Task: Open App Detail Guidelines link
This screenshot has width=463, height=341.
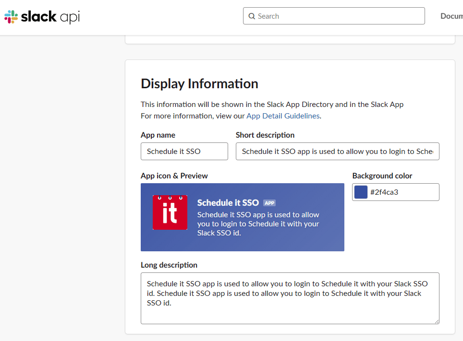Action: point(283,116)
